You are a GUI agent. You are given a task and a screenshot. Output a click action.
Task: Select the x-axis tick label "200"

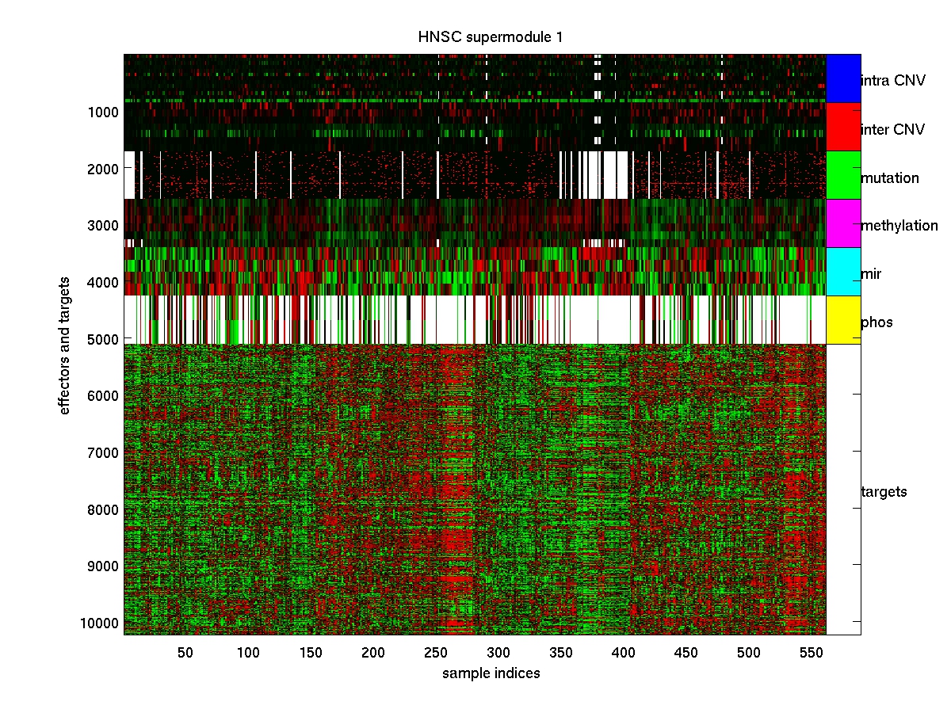click(373, 652)
